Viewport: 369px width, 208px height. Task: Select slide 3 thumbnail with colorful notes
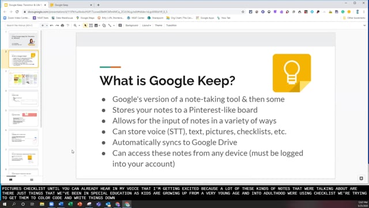pyautogui.click(x=23, y=79)
